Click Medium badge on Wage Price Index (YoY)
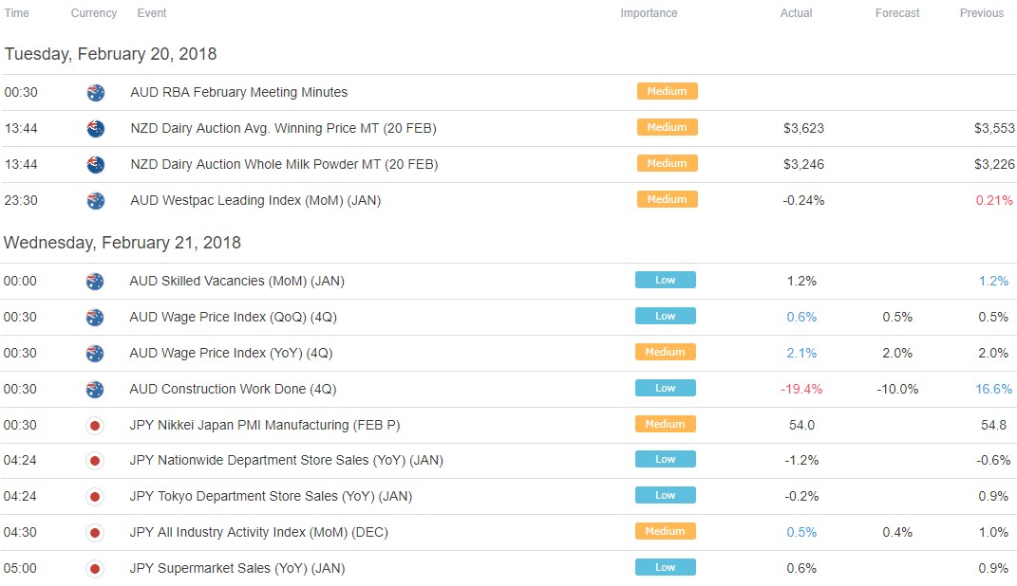Screen dimensions: 1017x586 [x=666, y=352]
